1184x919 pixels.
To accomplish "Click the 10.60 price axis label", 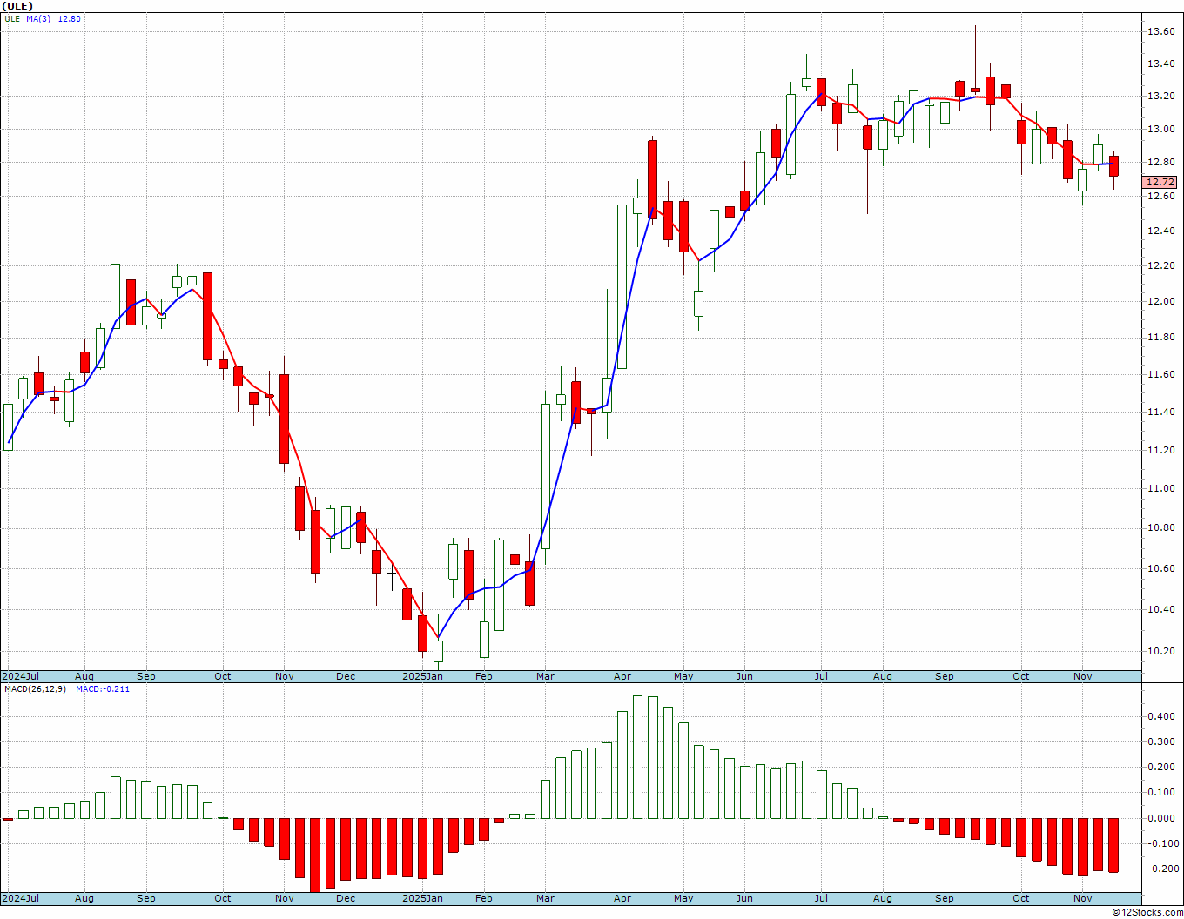I will point(1161,568).
